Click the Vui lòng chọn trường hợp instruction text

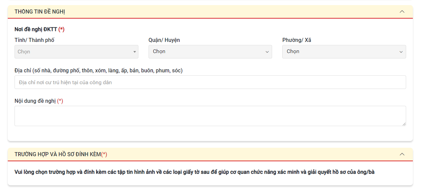tap(194, 172)
